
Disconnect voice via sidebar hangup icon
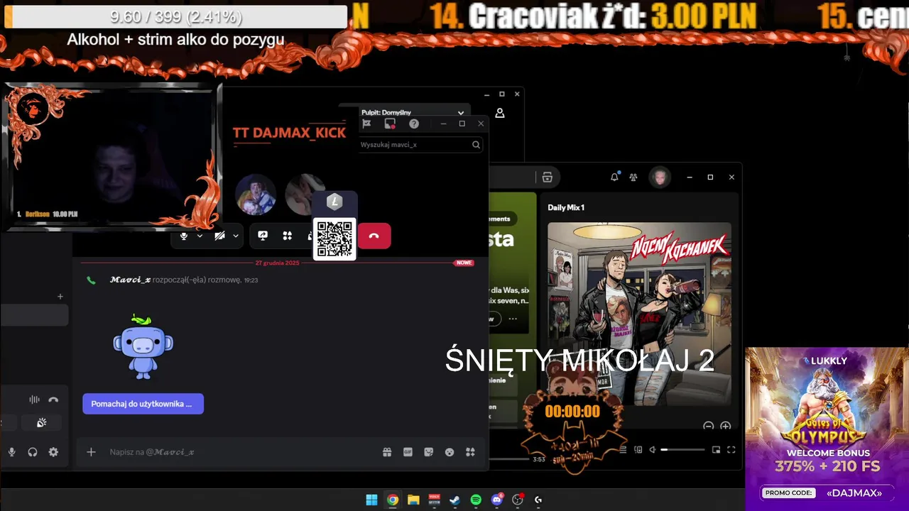click(x=53, y=400)
